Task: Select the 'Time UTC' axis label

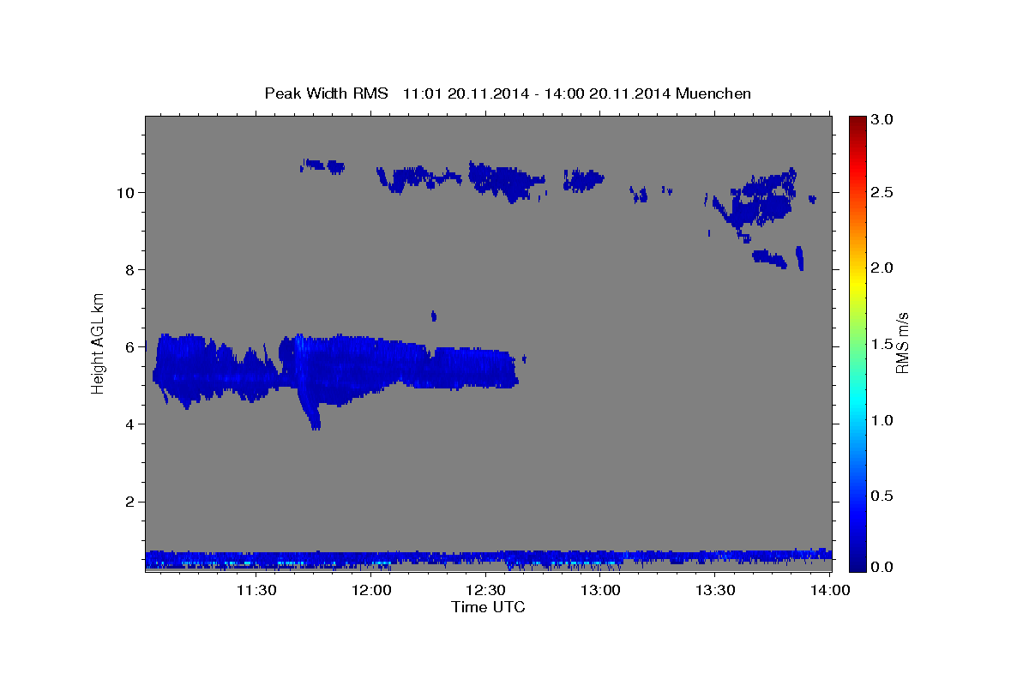Action: click(x=488, y=607)
